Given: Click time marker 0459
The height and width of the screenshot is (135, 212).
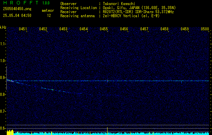Looking at the screenshot, I should coord(185,29).
